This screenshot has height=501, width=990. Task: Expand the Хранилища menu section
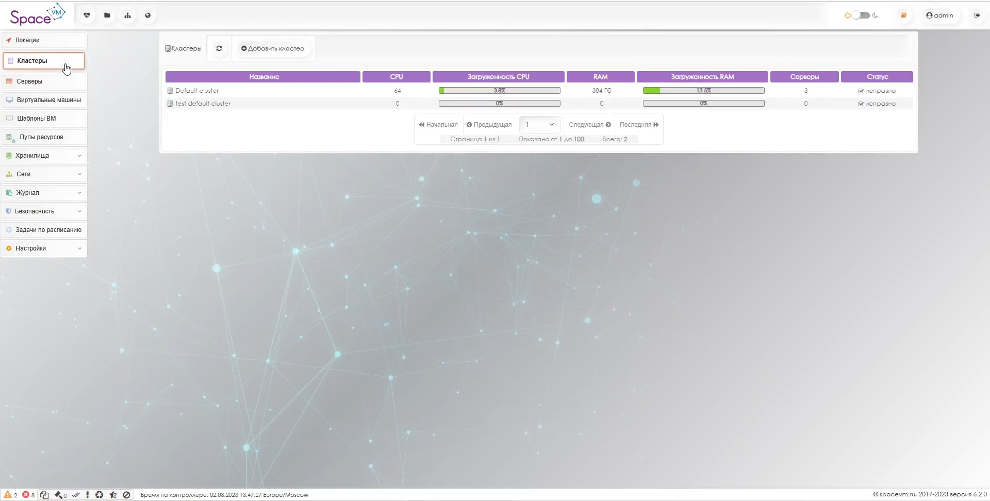44,156
